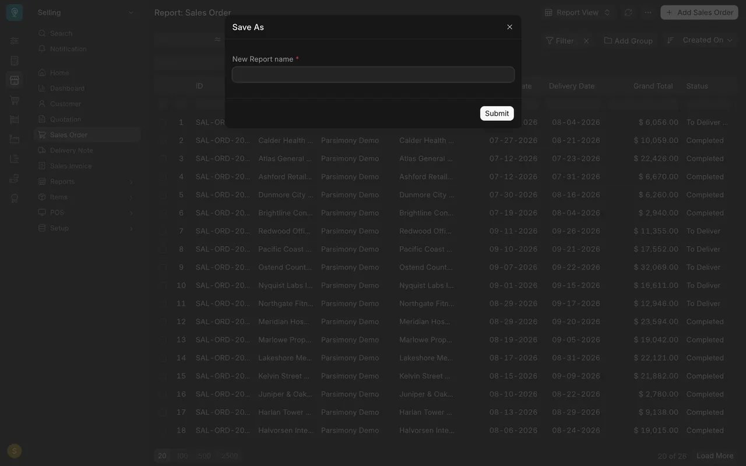
Task: Click the New Report name field
Action: pos(373,75)
